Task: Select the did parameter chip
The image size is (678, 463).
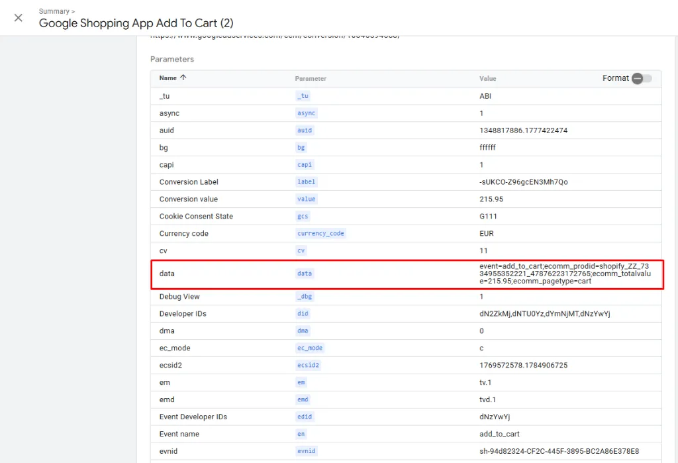Action: (x=303, y=314)
